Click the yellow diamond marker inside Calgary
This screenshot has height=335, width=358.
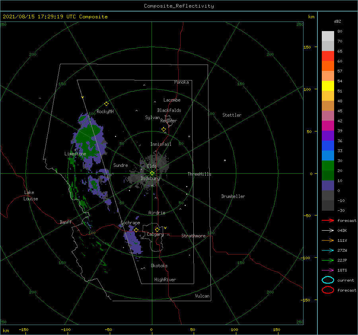[x=157, y=229]
